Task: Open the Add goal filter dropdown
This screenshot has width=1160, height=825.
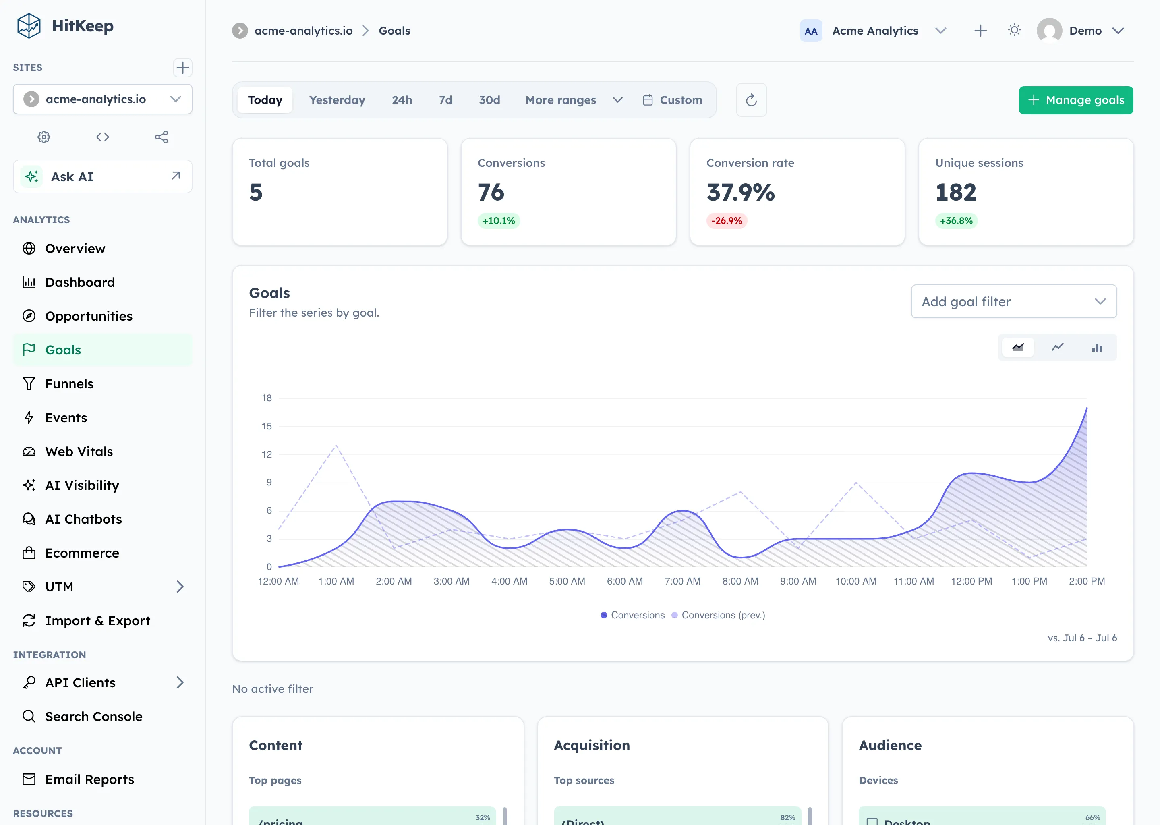Action: coord(1014,302)
